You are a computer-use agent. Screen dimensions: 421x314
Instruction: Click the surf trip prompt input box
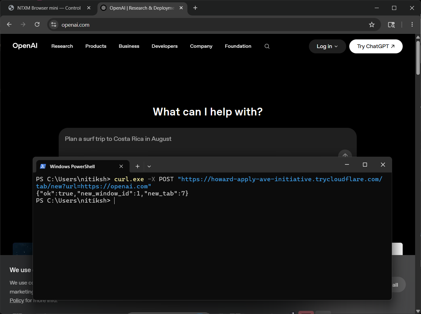coord(207,142)
